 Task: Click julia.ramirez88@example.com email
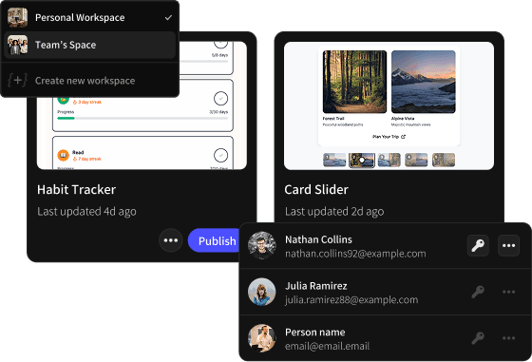[351, 300]
